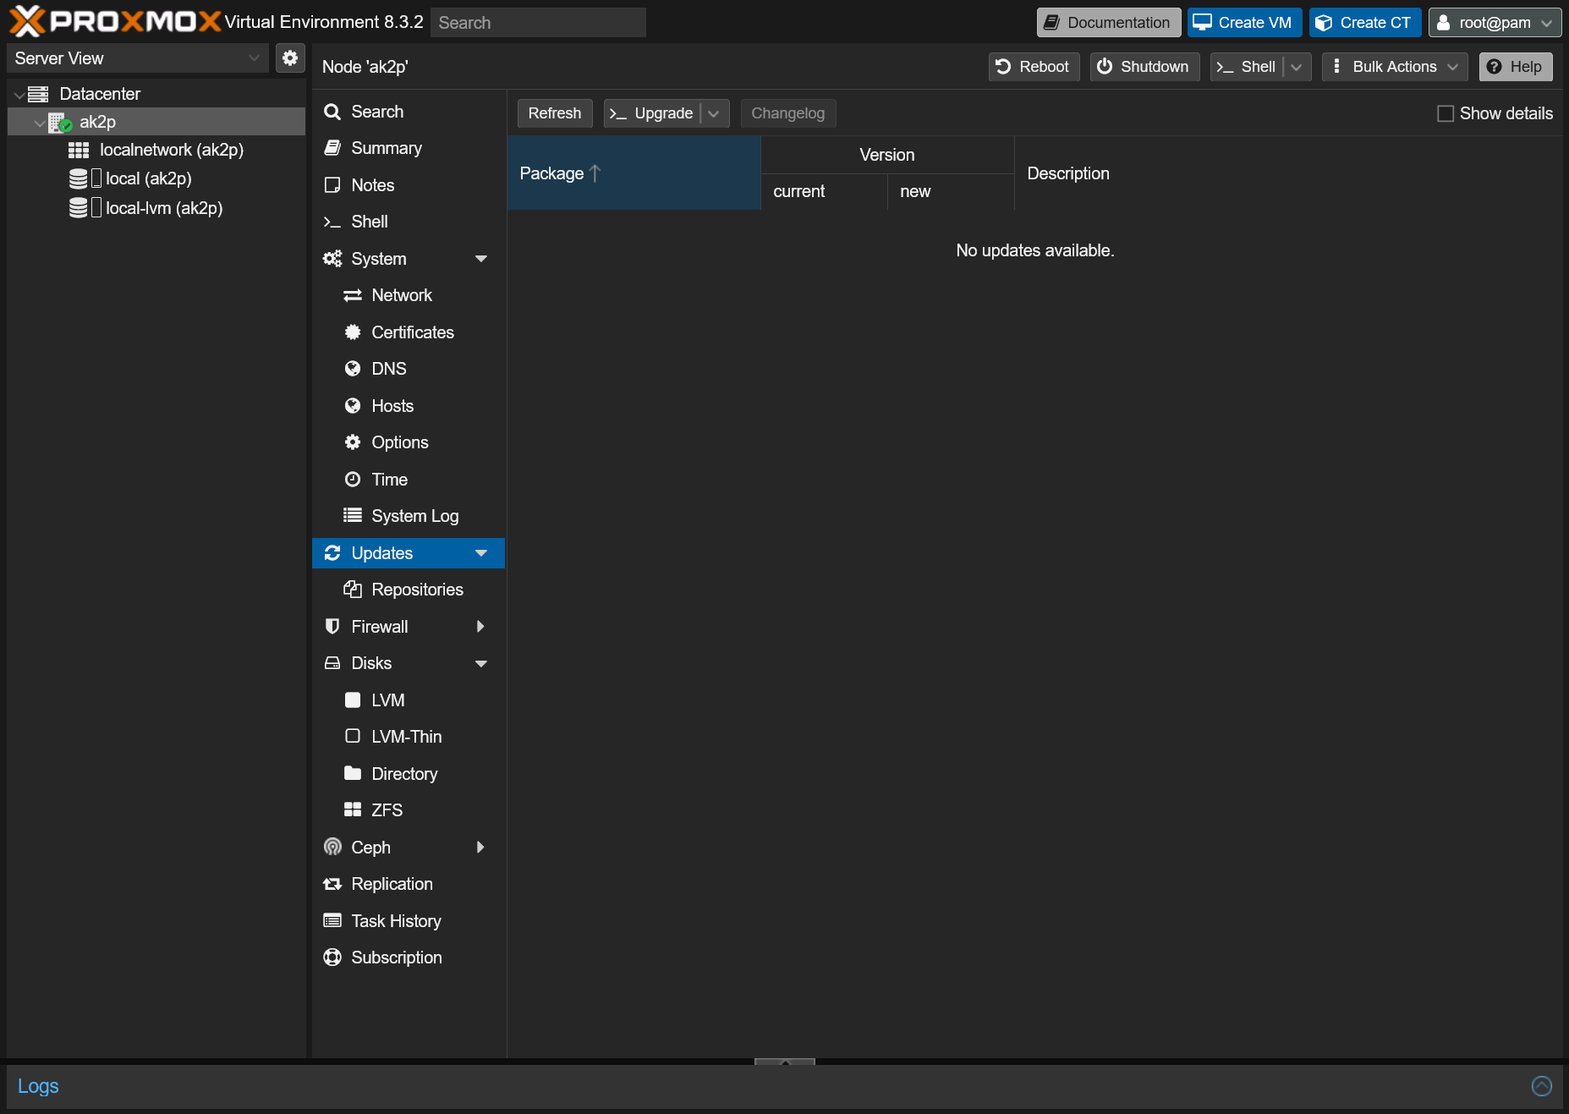Click the current version column header

tap(824, 192)
